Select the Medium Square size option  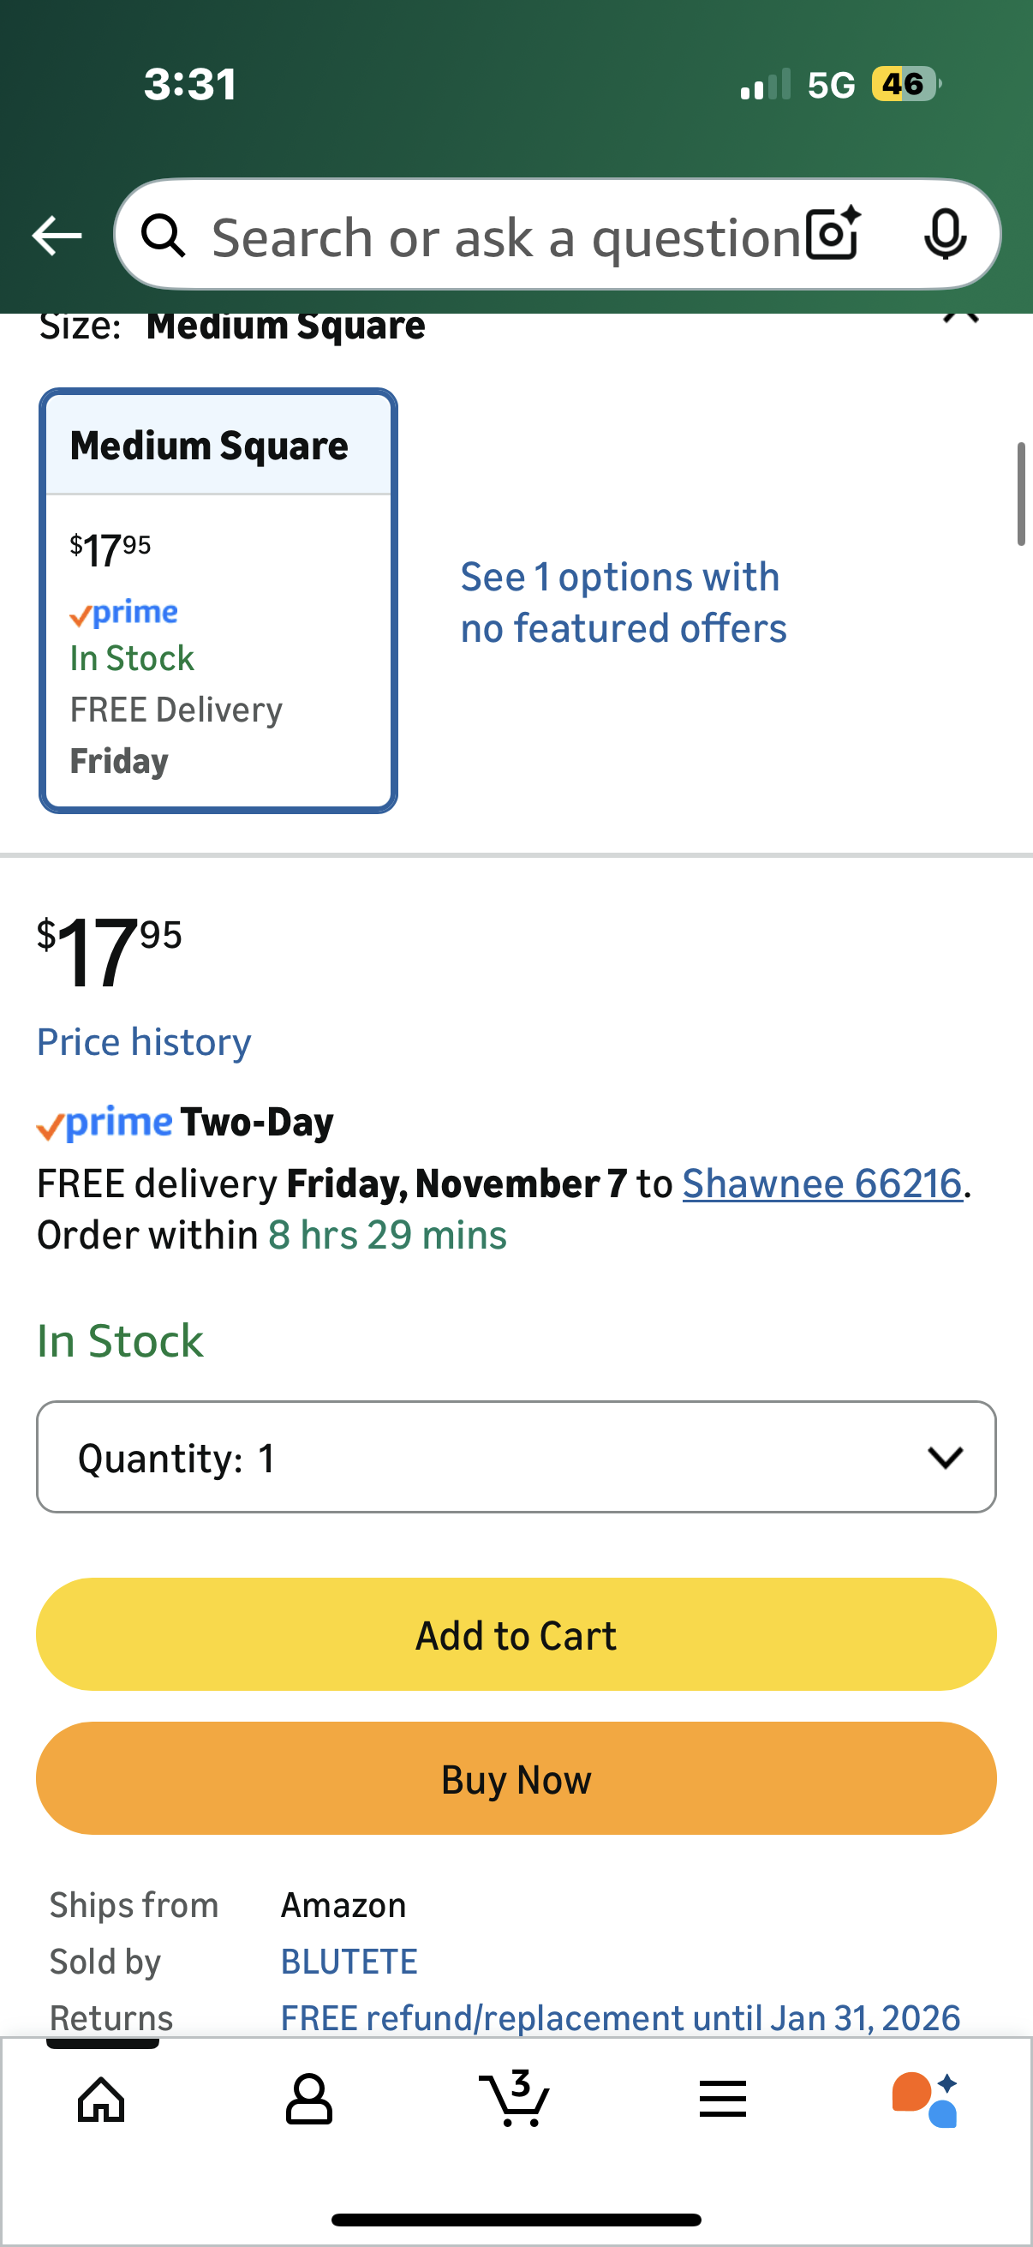pyautogui.click(x=218, y=600)
